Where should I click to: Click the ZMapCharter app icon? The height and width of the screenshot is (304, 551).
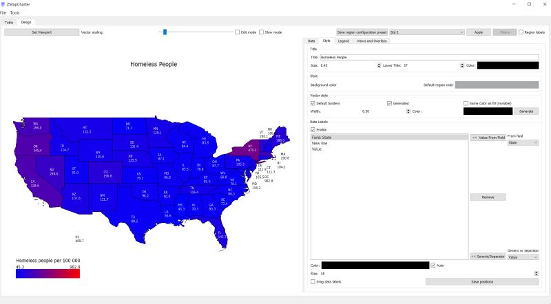[x=3, y=4]
